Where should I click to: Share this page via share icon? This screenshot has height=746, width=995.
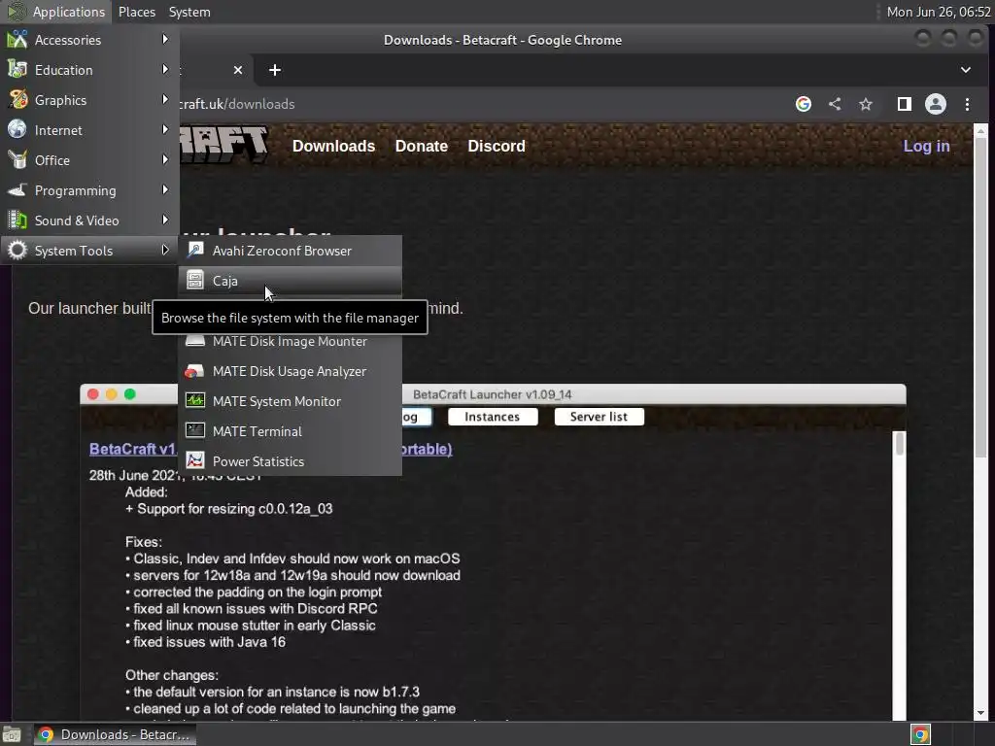pyautogui.click(x=835, y=104)
